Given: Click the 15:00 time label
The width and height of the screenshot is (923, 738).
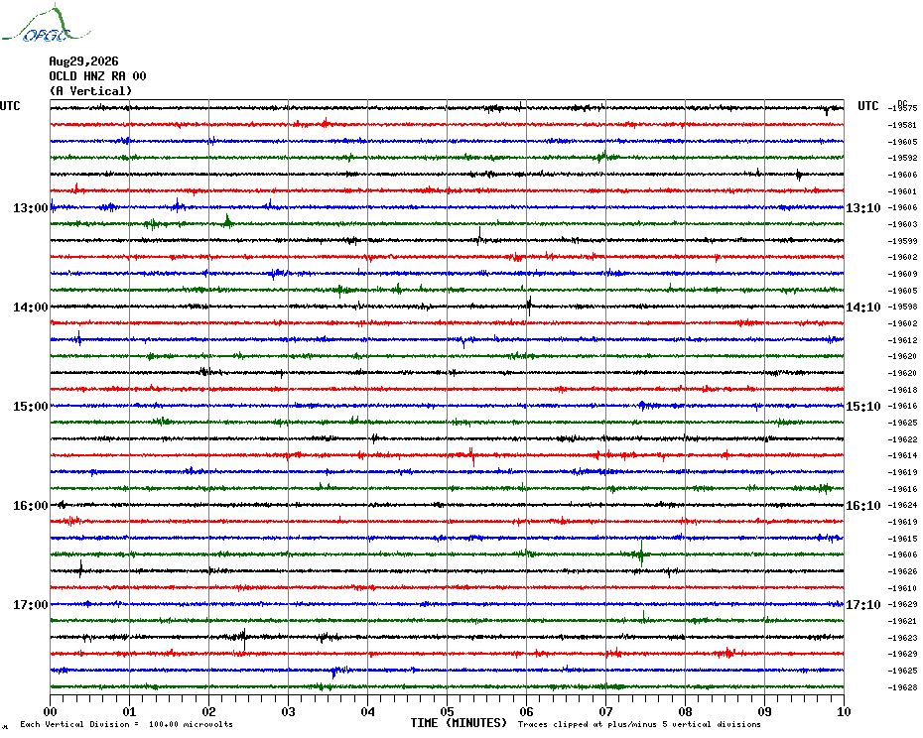Looking at the screenshot, I should pyautogui.click(x=31, y=406).
